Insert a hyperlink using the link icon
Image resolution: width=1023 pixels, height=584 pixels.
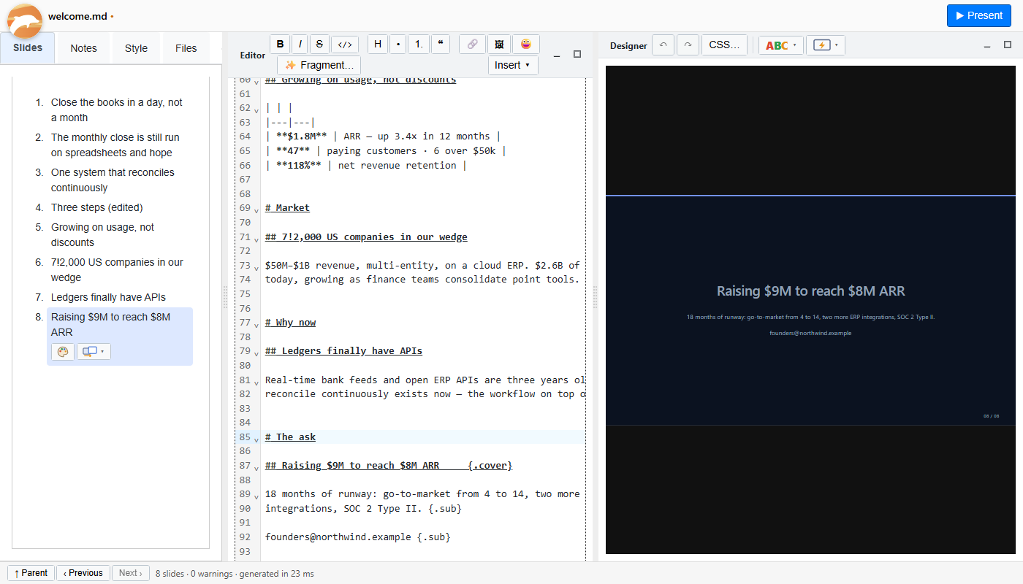coord(472,44)
